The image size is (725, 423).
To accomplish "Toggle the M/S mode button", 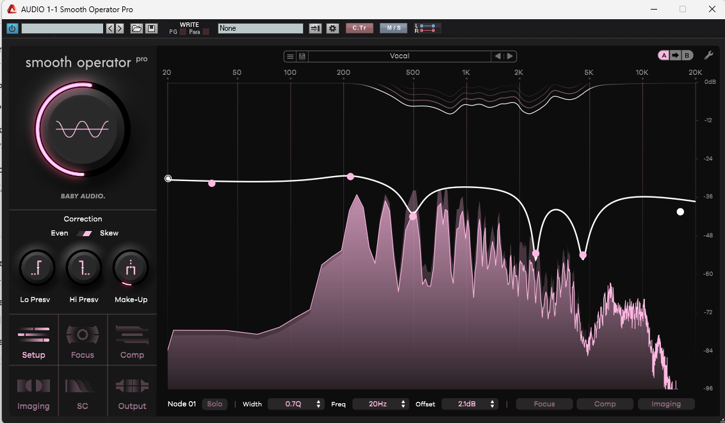I will pyautogui.click(x=393, y=28).
